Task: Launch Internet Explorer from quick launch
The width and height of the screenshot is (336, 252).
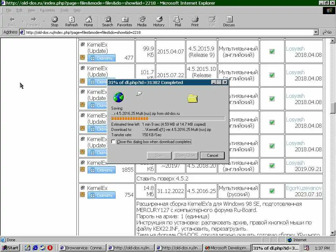Action: [35, 248]
